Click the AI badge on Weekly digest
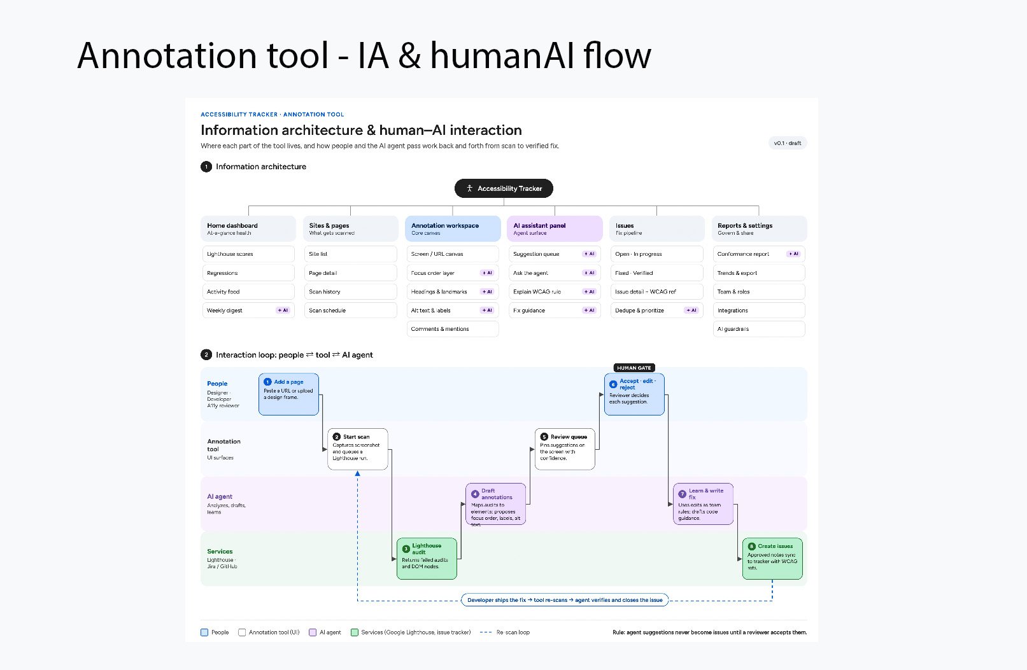The width and height of the screenshot is (1027, 670). point(283,311)
